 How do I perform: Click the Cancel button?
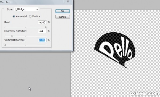coord(63,17)
